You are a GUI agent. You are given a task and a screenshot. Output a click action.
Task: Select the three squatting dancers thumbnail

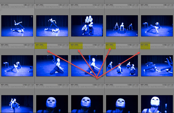coord(122,26)
